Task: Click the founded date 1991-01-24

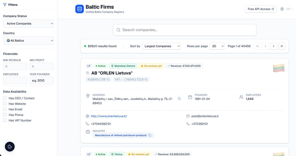Action: [x=202, y=99]
